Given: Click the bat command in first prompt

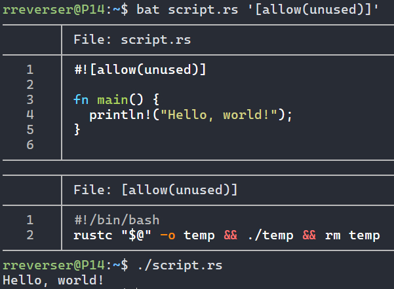Looking at the screenshot, I should tap(148, 10).
